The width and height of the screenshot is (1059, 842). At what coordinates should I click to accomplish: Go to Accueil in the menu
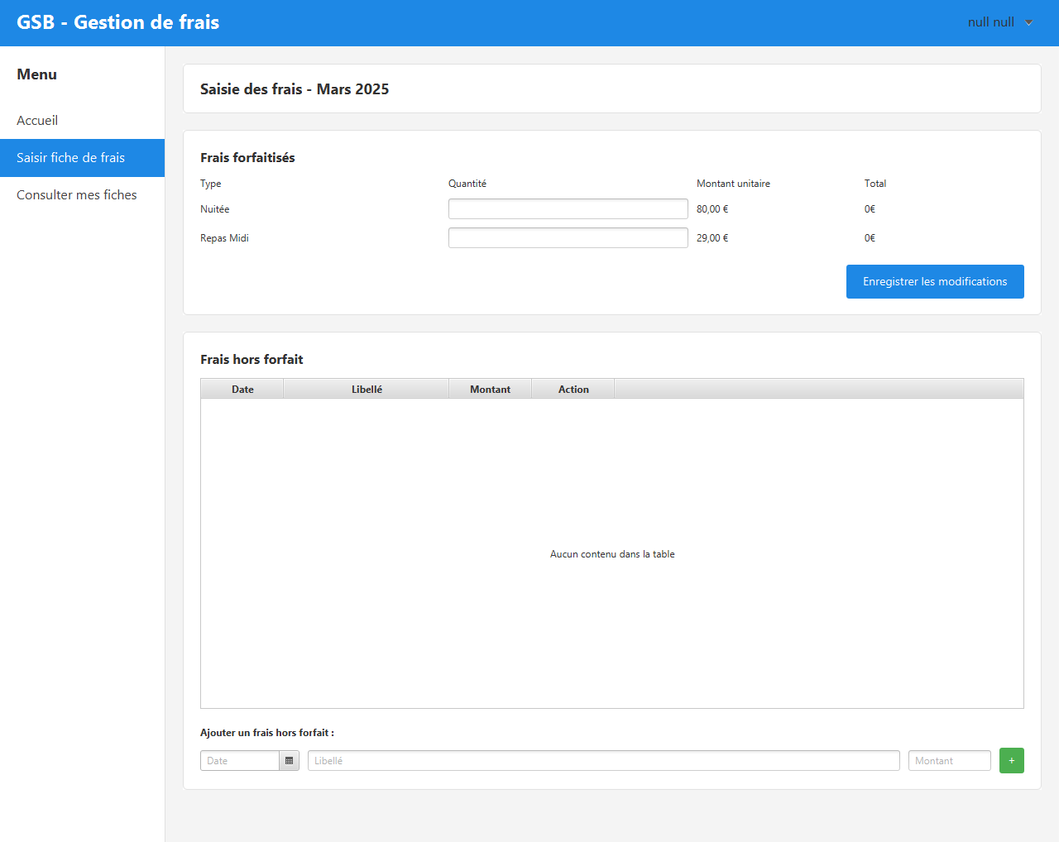point(37,121)
